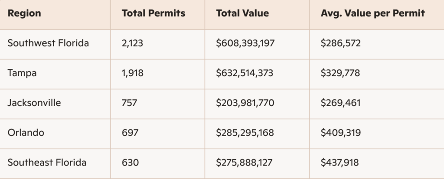Click the $608,393,197 total value cell
The height and width of the screenshot is (179, 444).
pos(245,43)
